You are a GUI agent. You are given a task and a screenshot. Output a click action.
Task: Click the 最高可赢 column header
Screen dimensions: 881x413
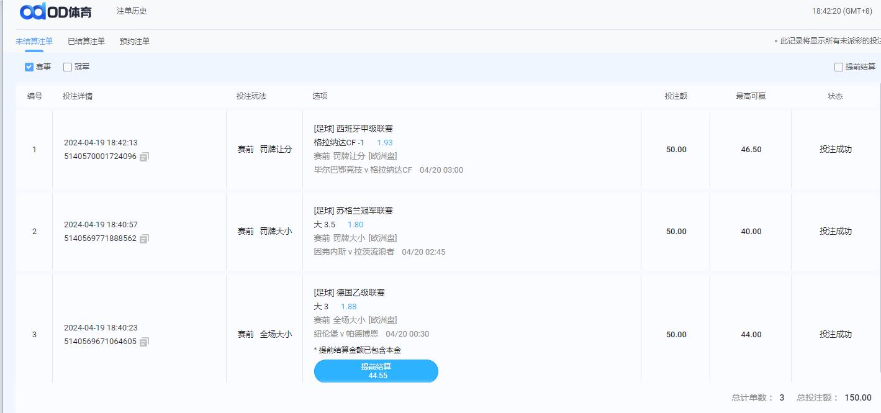click(751, 96)
